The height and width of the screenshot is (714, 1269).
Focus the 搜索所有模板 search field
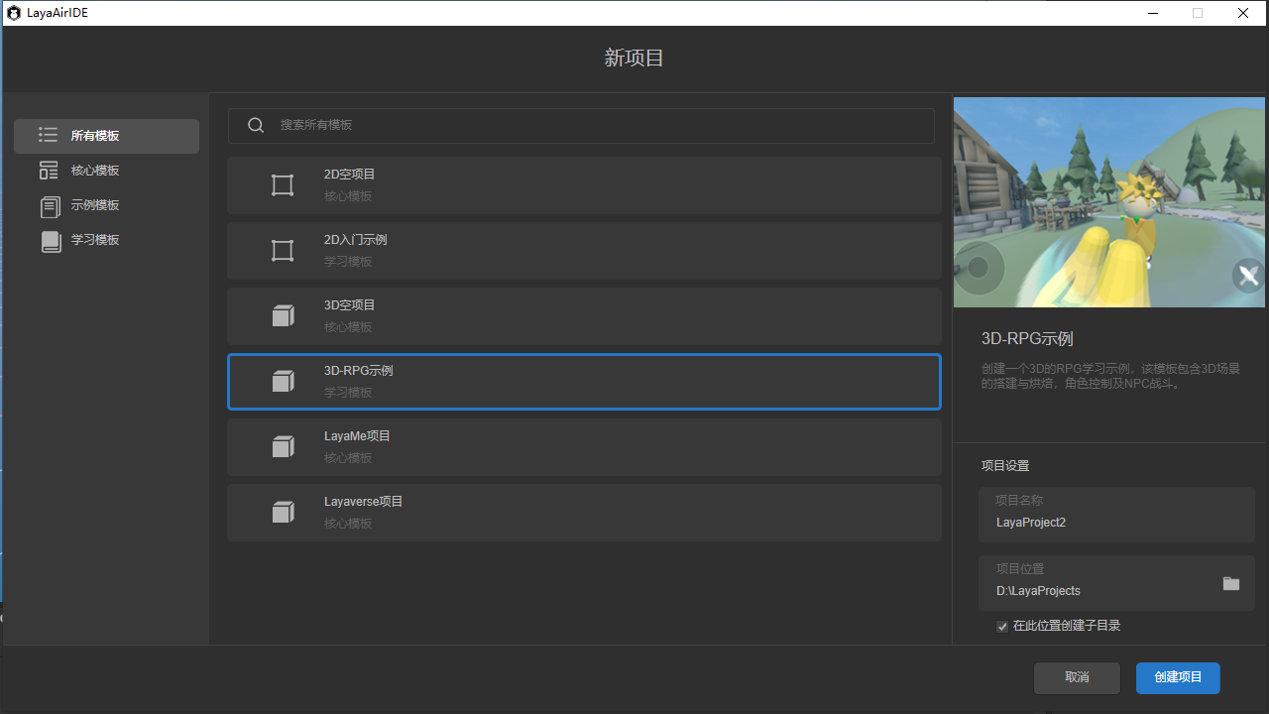595,125
